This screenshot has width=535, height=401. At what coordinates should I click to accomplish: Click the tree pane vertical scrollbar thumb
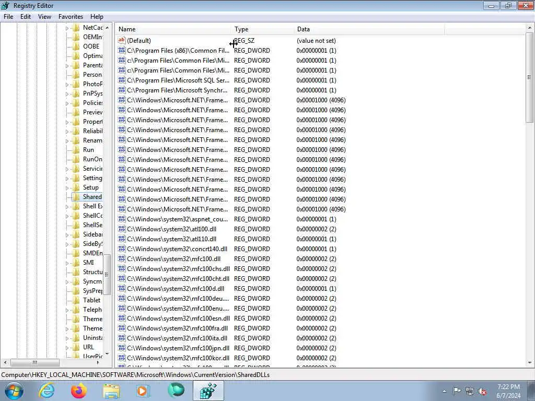click(x=107, y=275)
